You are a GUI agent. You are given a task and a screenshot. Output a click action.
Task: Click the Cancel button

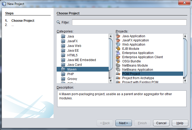click(161, 123)
